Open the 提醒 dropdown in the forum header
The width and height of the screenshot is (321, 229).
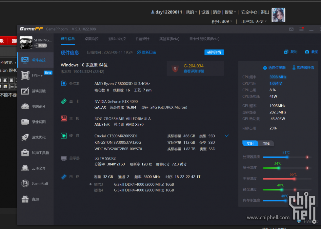pyautogui.click(x=230, y=12)
